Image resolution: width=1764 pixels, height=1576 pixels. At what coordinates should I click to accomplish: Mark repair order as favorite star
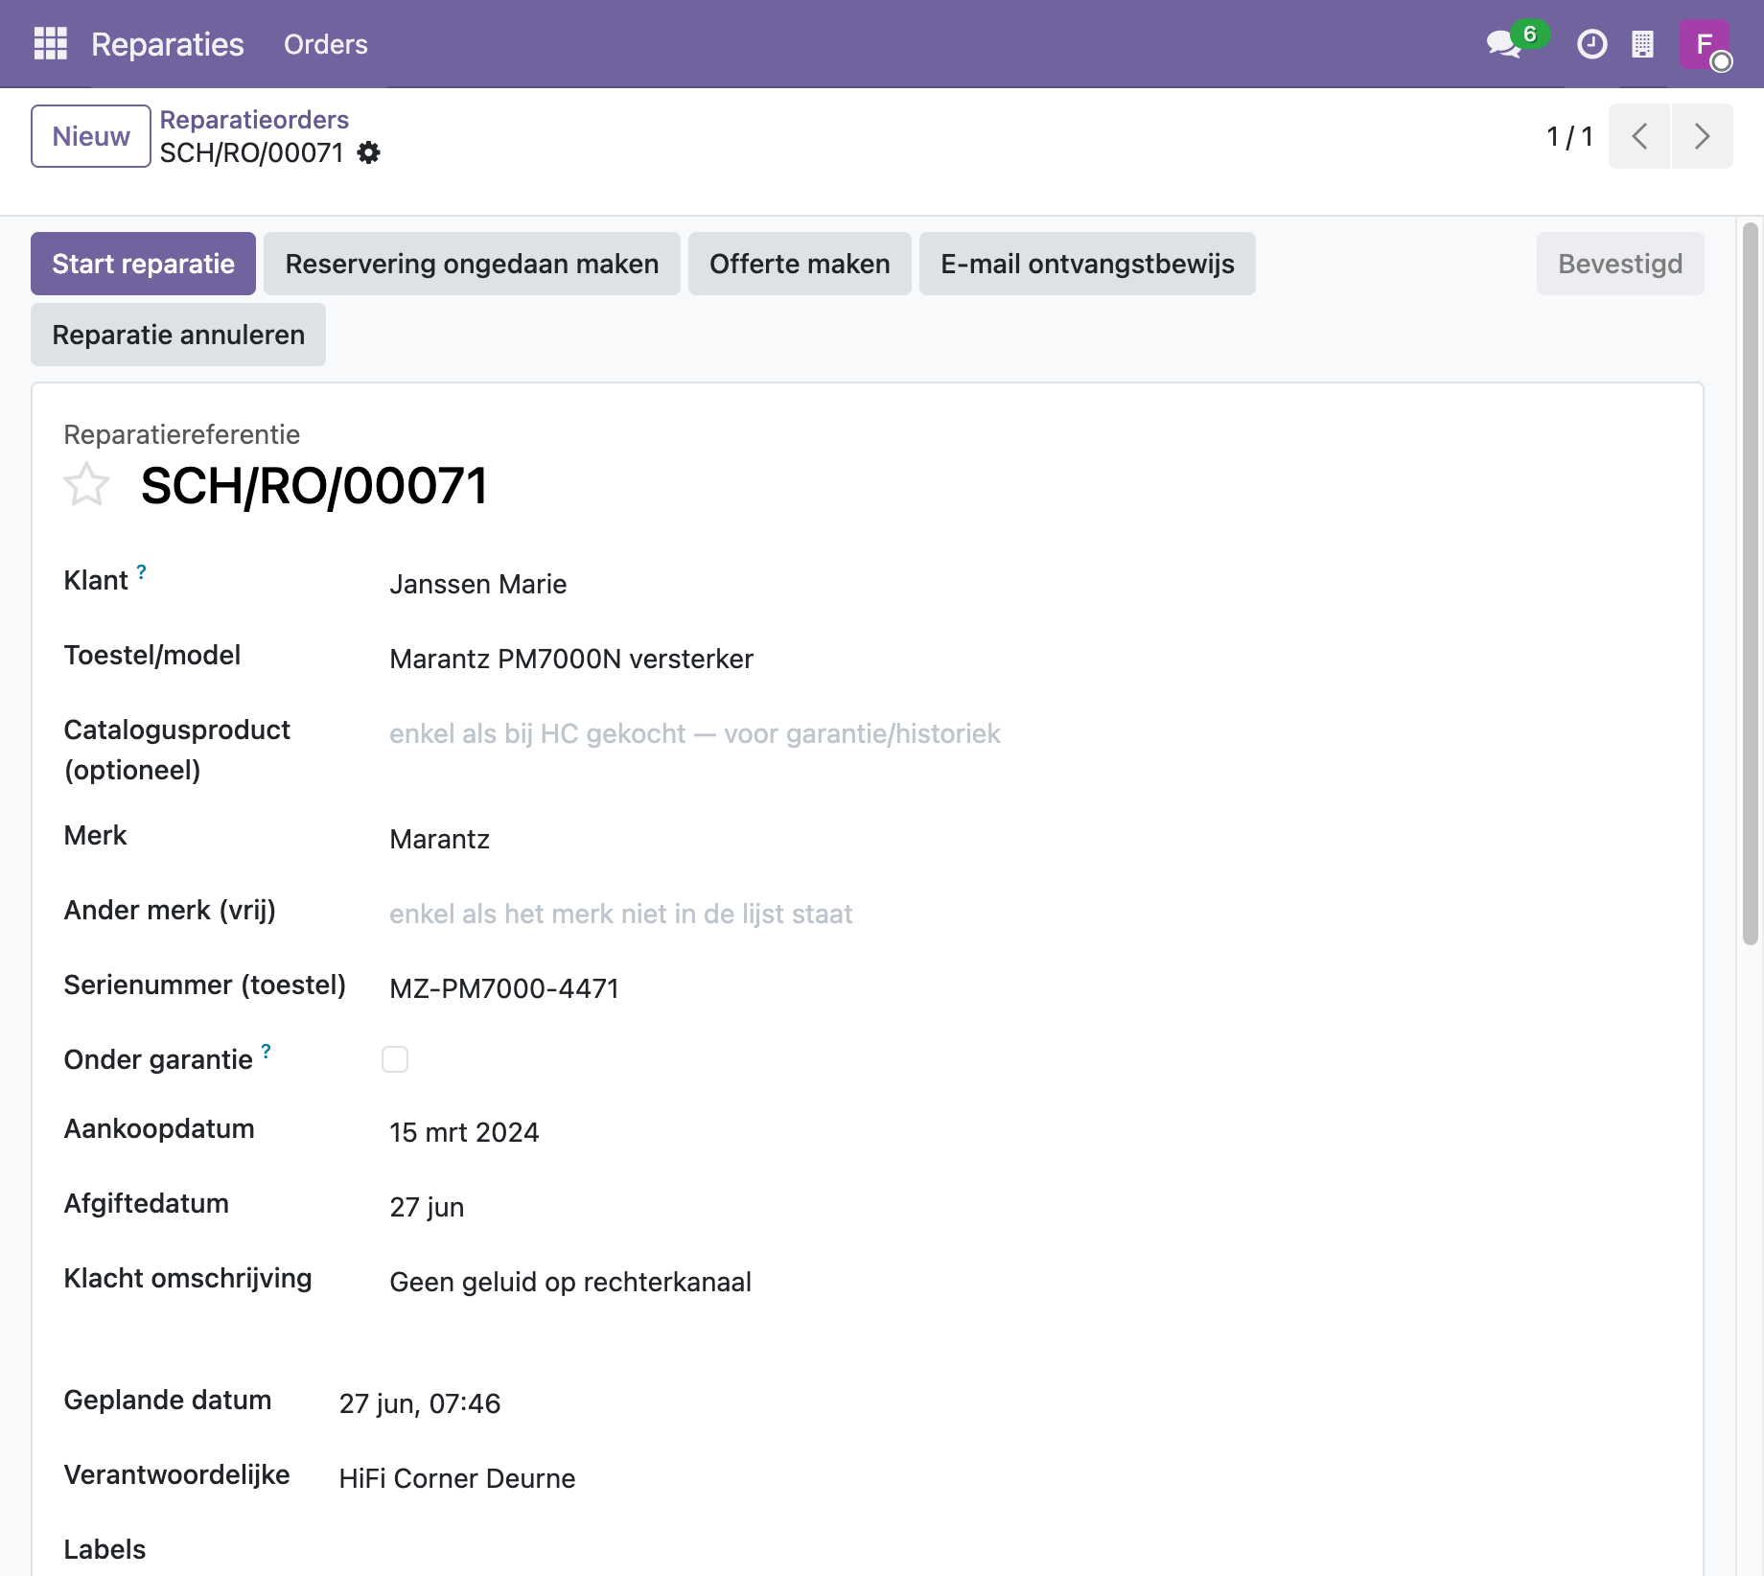click(x=86, y=484)
